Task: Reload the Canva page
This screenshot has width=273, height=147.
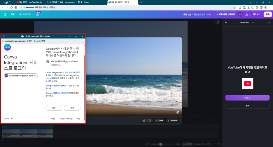Action: click(11, 8)
